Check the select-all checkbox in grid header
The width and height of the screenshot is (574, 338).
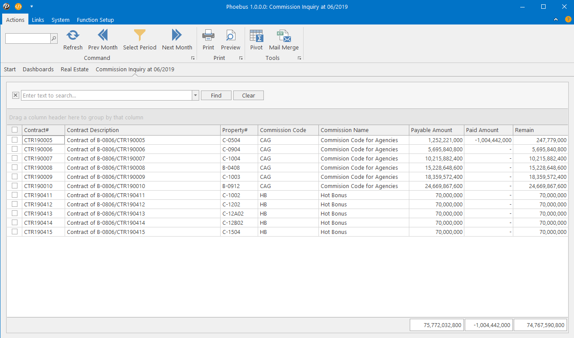[15, 130]
